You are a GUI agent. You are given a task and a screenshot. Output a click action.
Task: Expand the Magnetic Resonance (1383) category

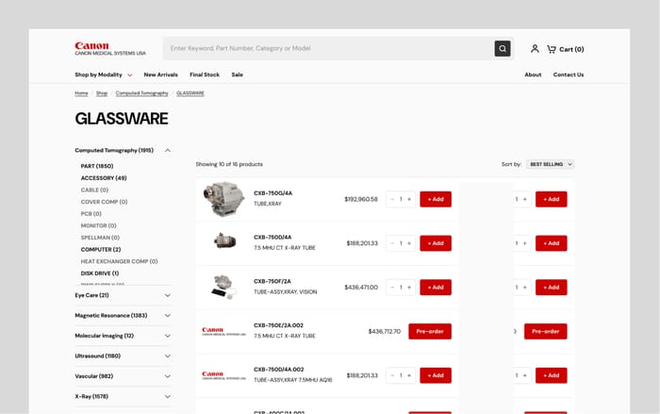pos(123,315)
